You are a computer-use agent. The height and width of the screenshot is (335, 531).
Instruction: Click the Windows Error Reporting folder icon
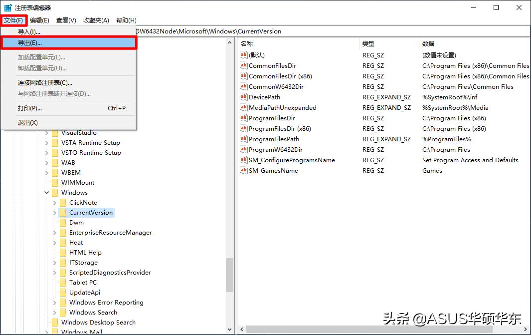[x=63, y=303]
